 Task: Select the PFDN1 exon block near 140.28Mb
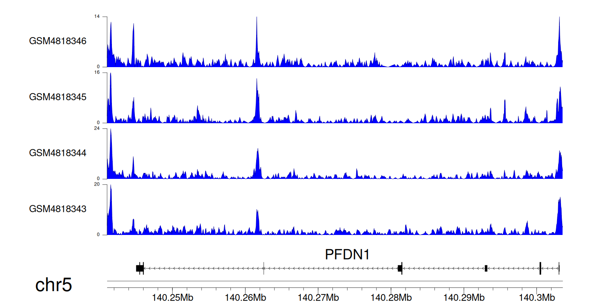tap(400, 268)
